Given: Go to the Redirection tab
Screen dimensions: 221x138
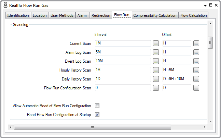Looking at the screenshot, I should (101, 15).
